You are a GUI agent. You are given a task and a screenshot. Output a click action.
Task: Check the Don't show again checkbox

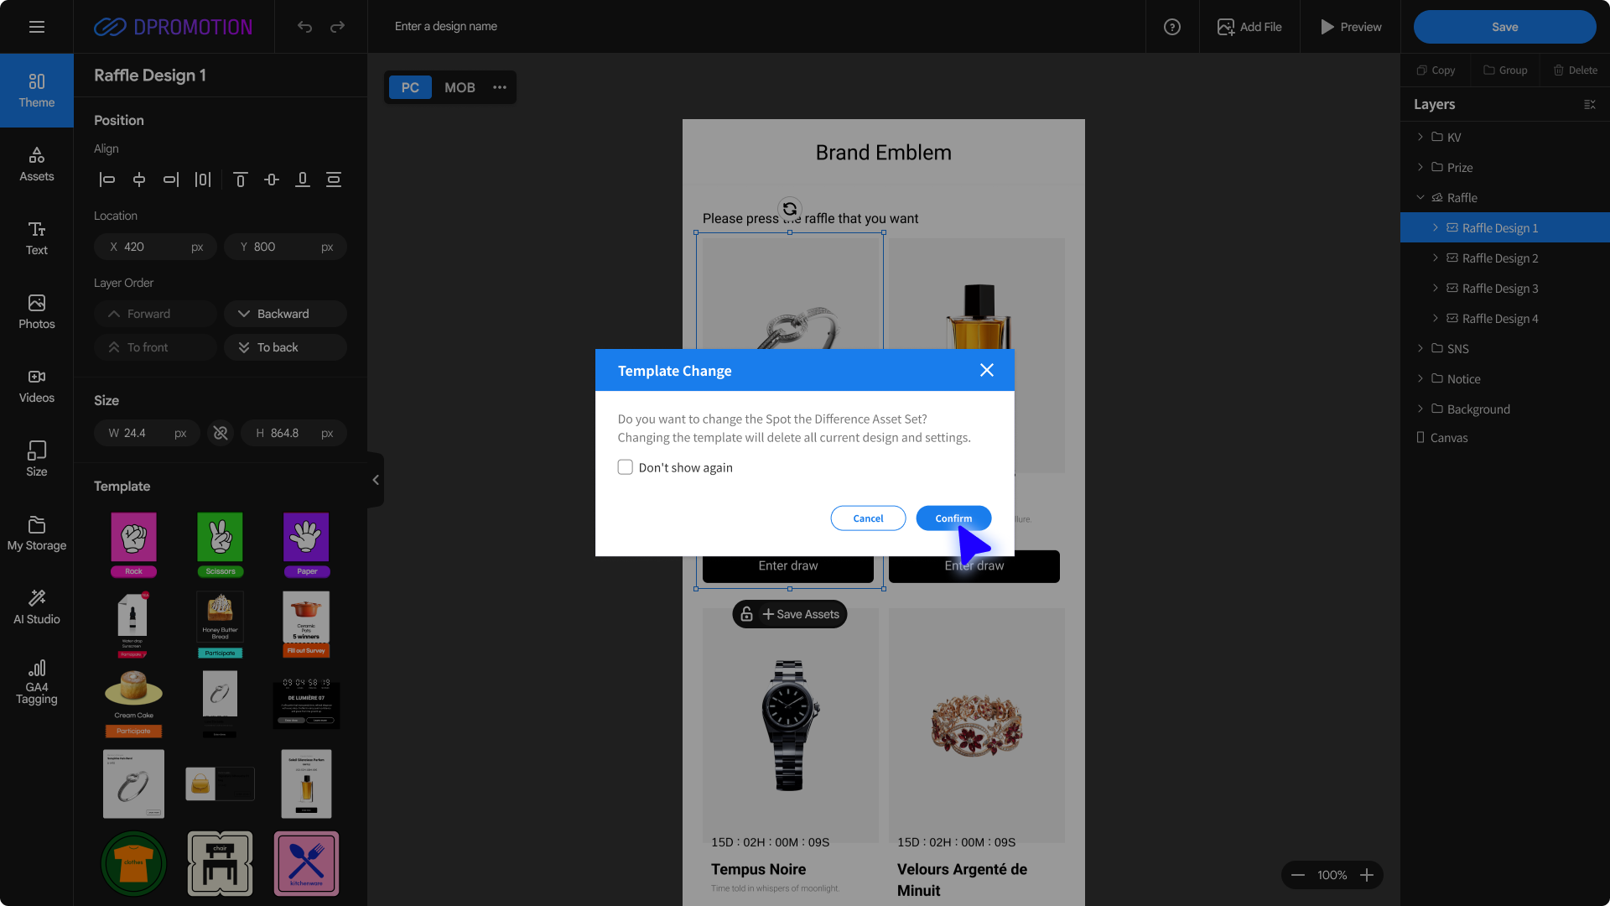[626, 467]
